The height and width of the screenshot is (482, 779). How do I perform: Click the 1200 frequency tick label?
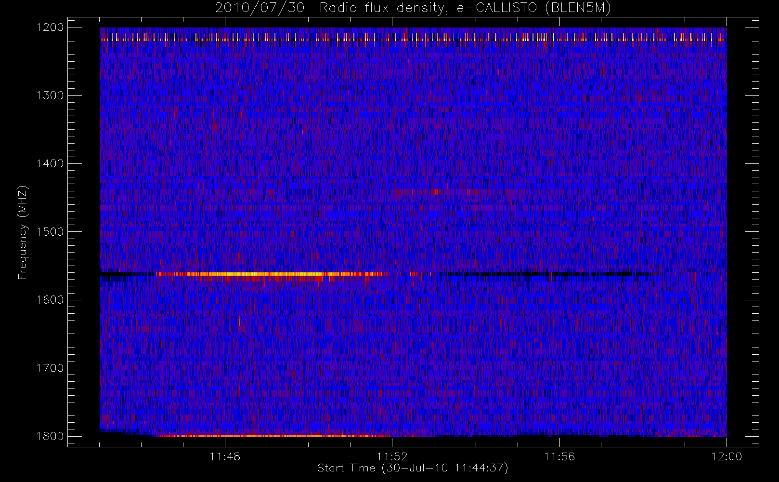point(50,27)
